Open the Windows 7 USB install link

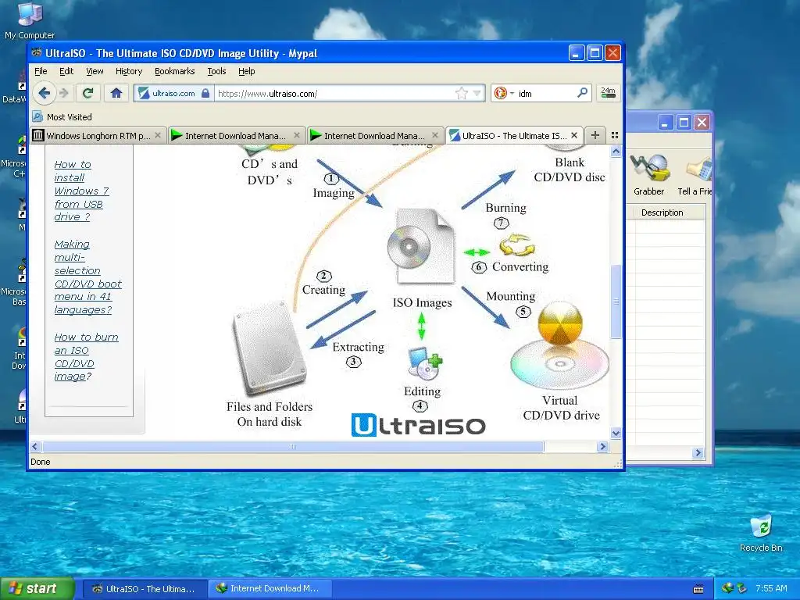[81, 191]
